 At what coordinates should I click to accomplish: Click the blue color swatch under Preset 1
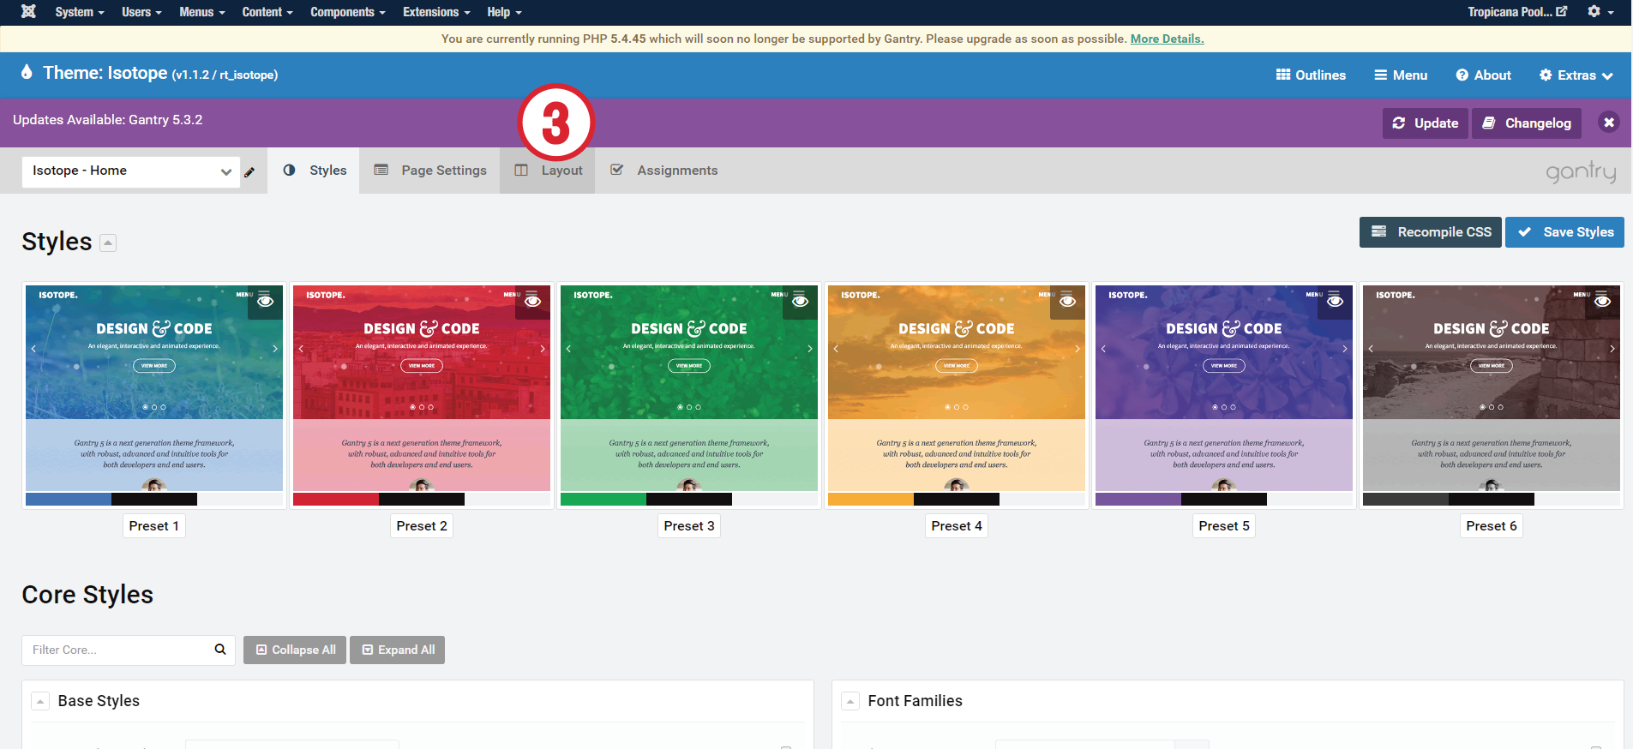click(x=69, y=499)
